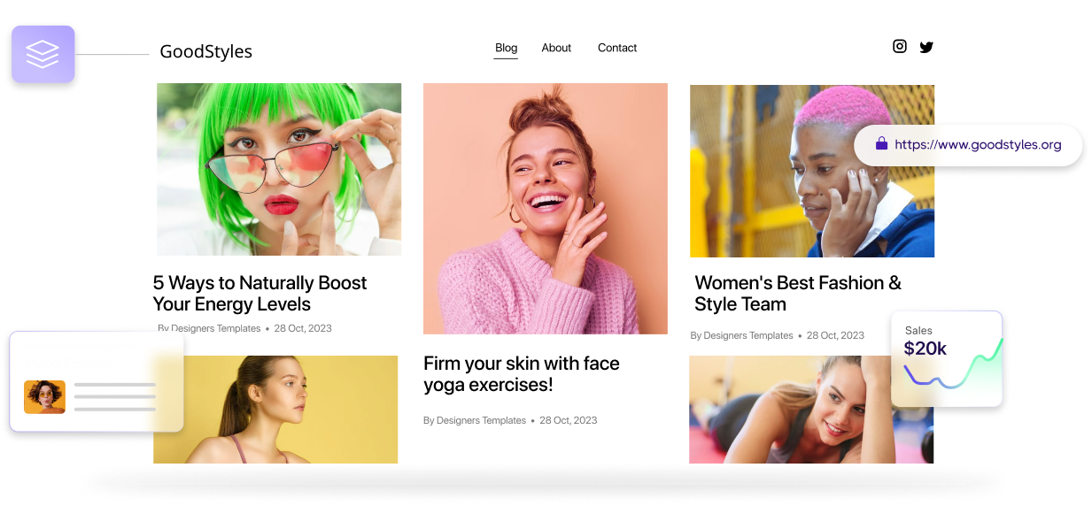Screen dimensions: 1092x506
Task: Click avatar thumbnail in the floating card
Action: [x=44, y=397]
